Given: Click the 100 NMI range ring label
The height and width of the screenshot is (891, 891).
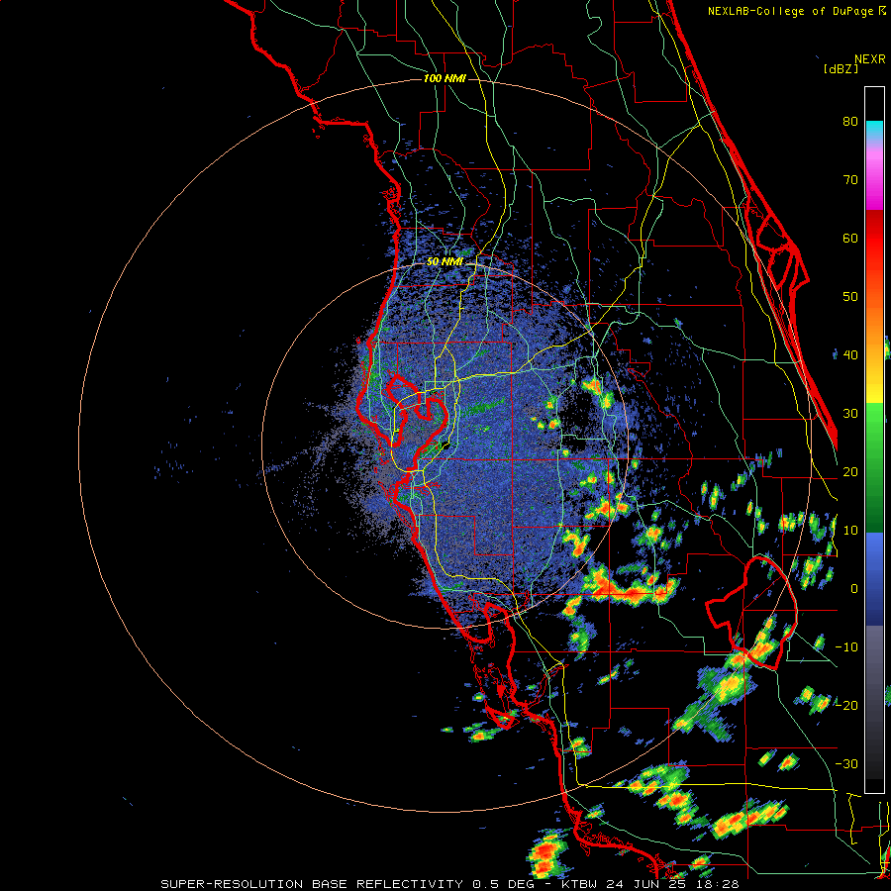Looking at the screenshot, I should [x=445, y=78].
